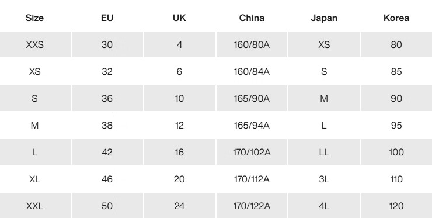The width and height of the screenshot is (432, 218).
Task: Click the Korea column header
Action: point(396,18)
